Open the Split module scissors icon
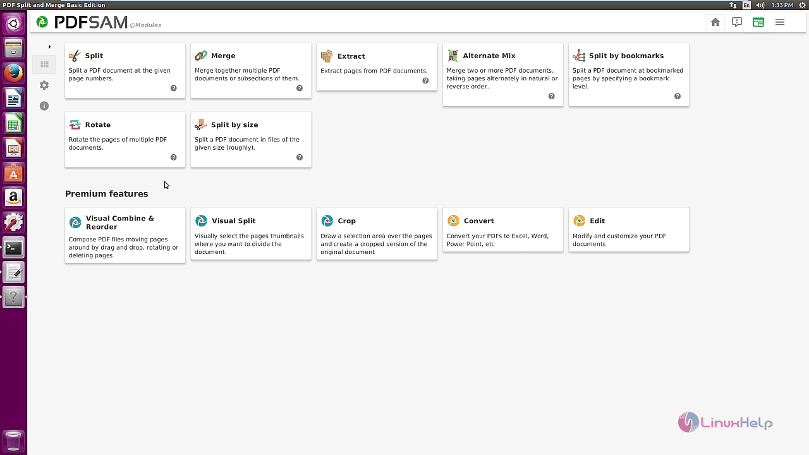Viewport: 809px width, 455px height. tap(75, 56)
